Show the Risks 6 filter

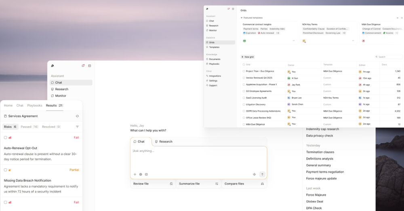11,127
